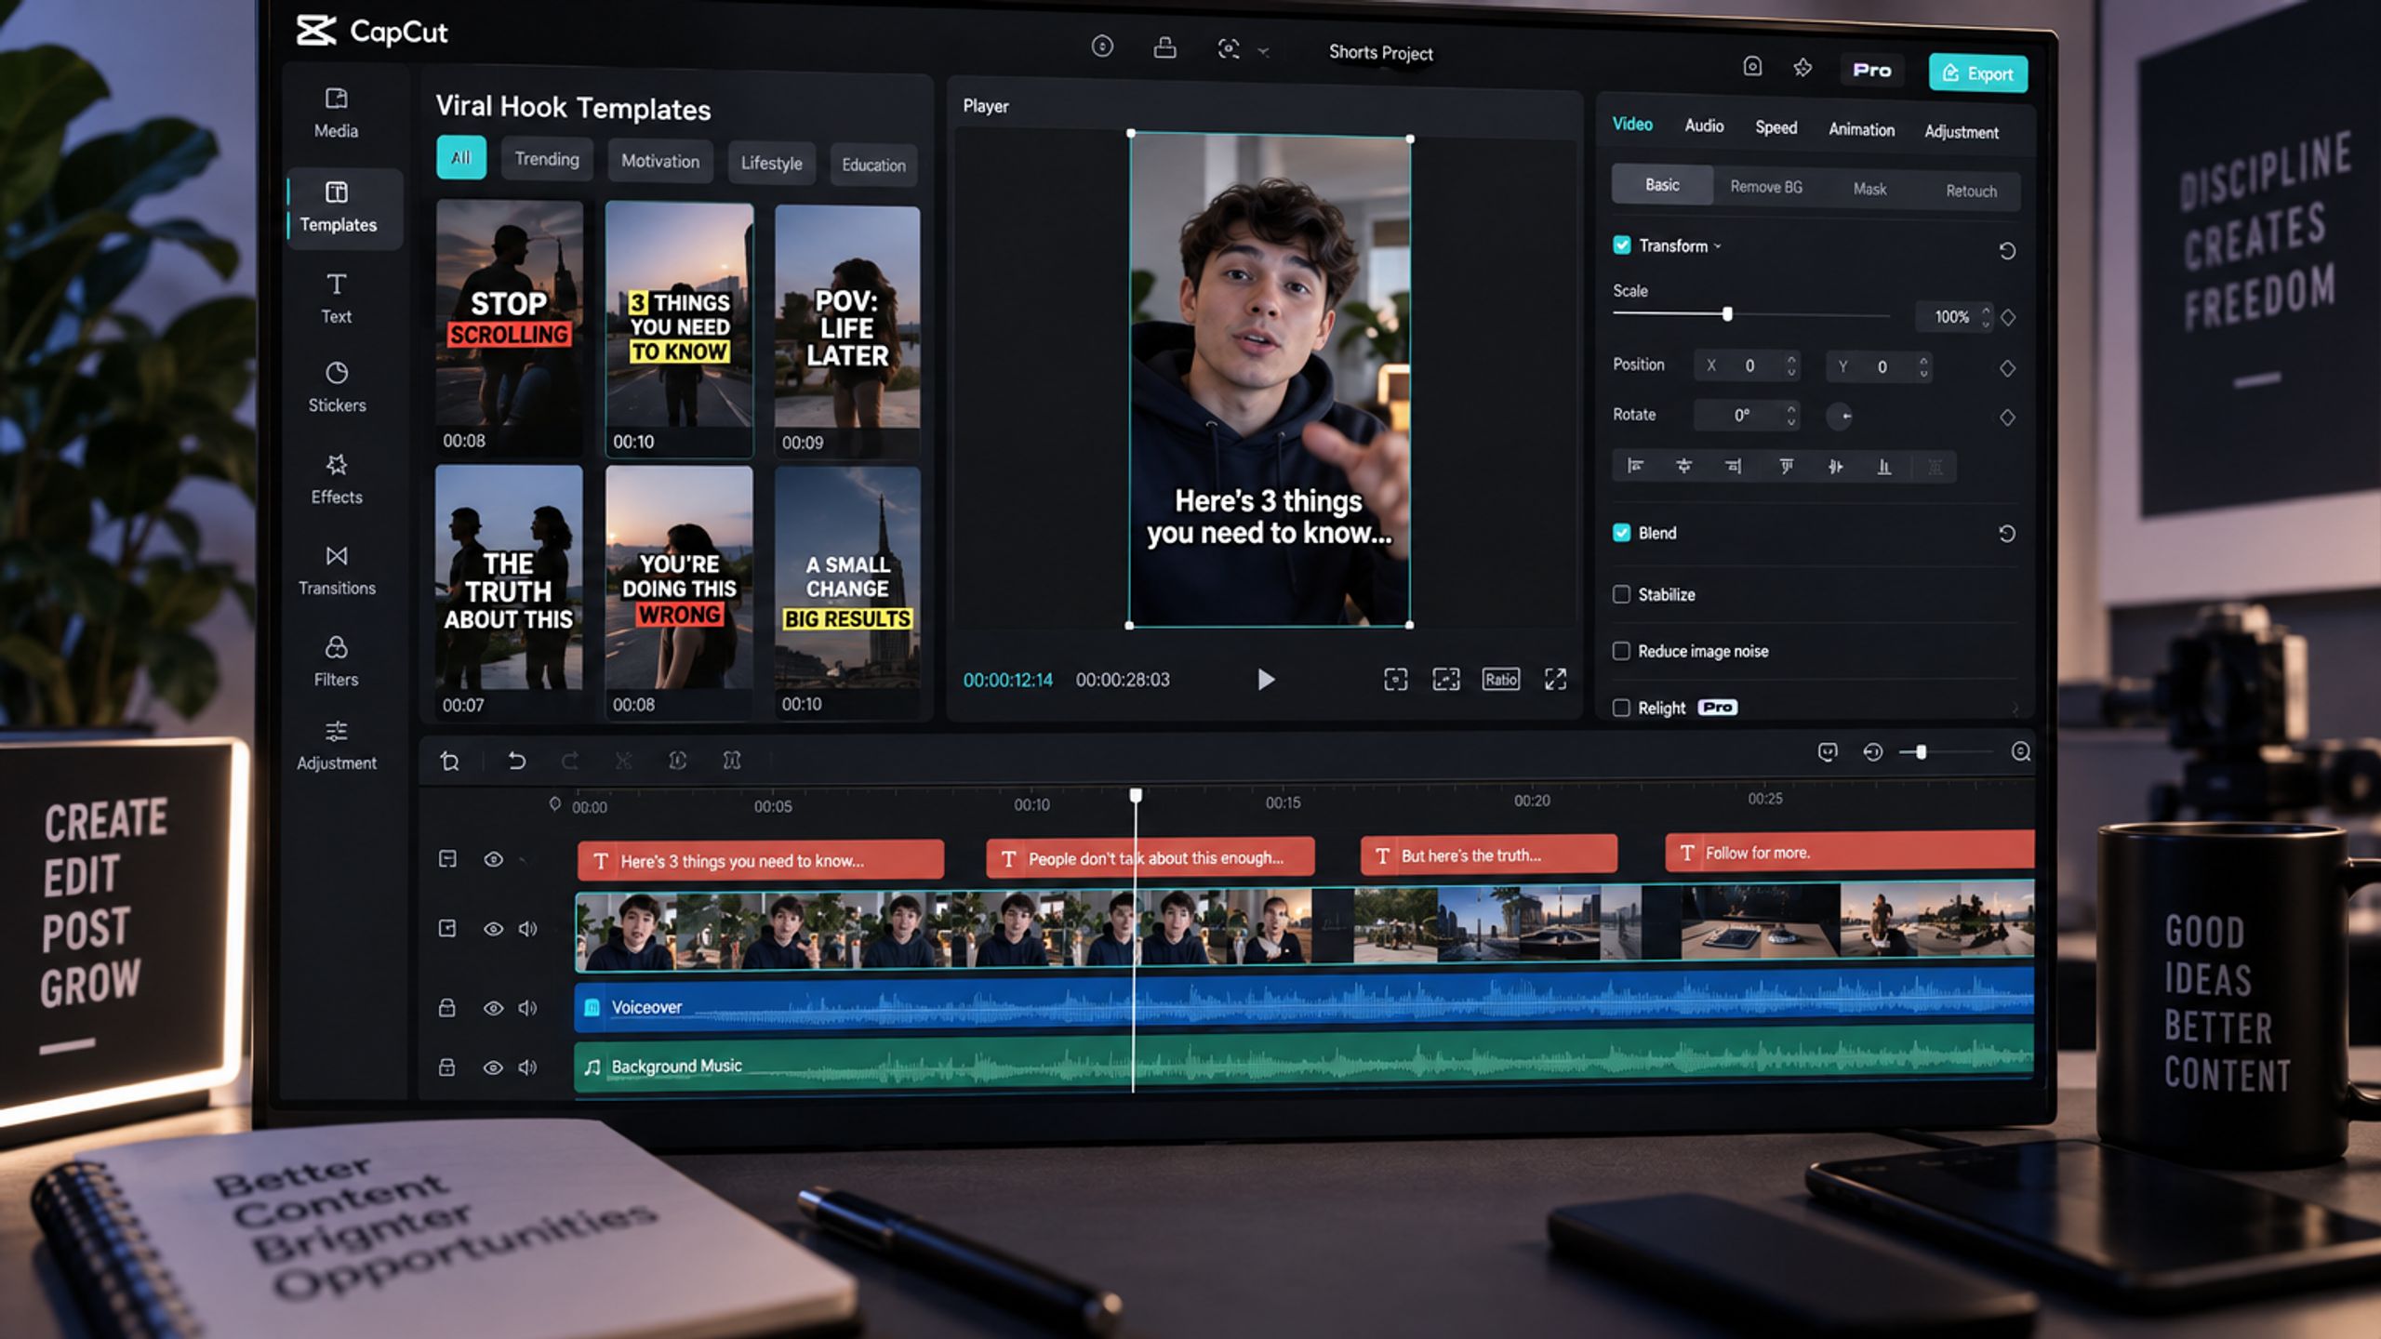Viewport: 2381px width, 1339px height.
Task: Open the Text panel in sidebar
Action: [336, 298]
